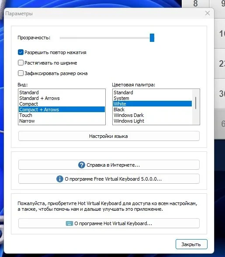Close the Параметры dialog with X
The image size is (225, 257).
pos(208,13)
